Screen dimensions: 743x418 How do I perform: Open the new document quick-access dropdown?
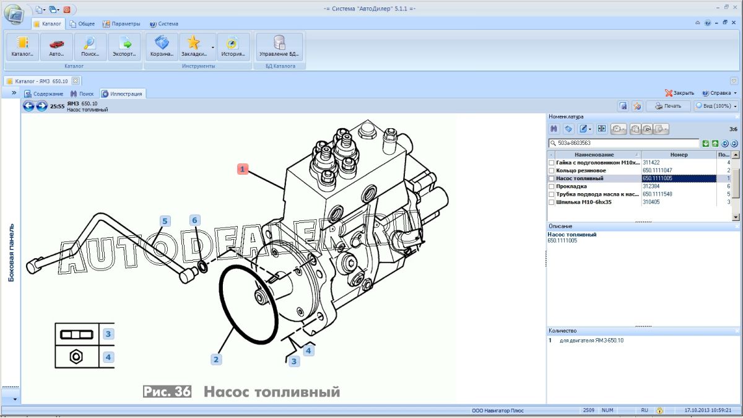[x=40, y=9]
